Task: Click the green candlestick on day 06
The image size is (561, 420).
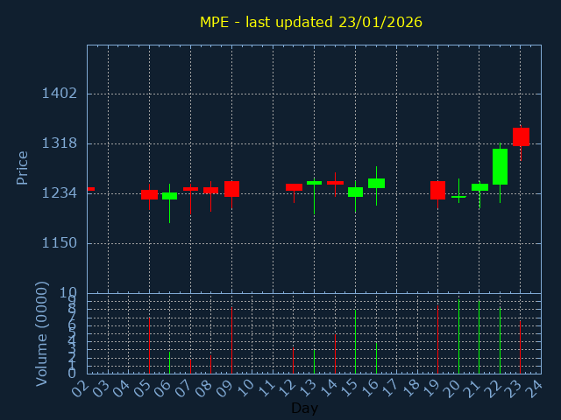Action: pos(169,196)
